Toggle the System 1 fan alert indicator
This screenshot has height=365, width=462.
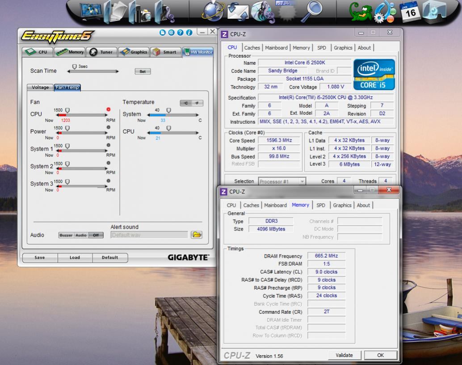109,145
